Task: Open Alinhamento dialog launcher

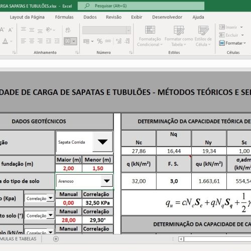Action: [77, 53]
